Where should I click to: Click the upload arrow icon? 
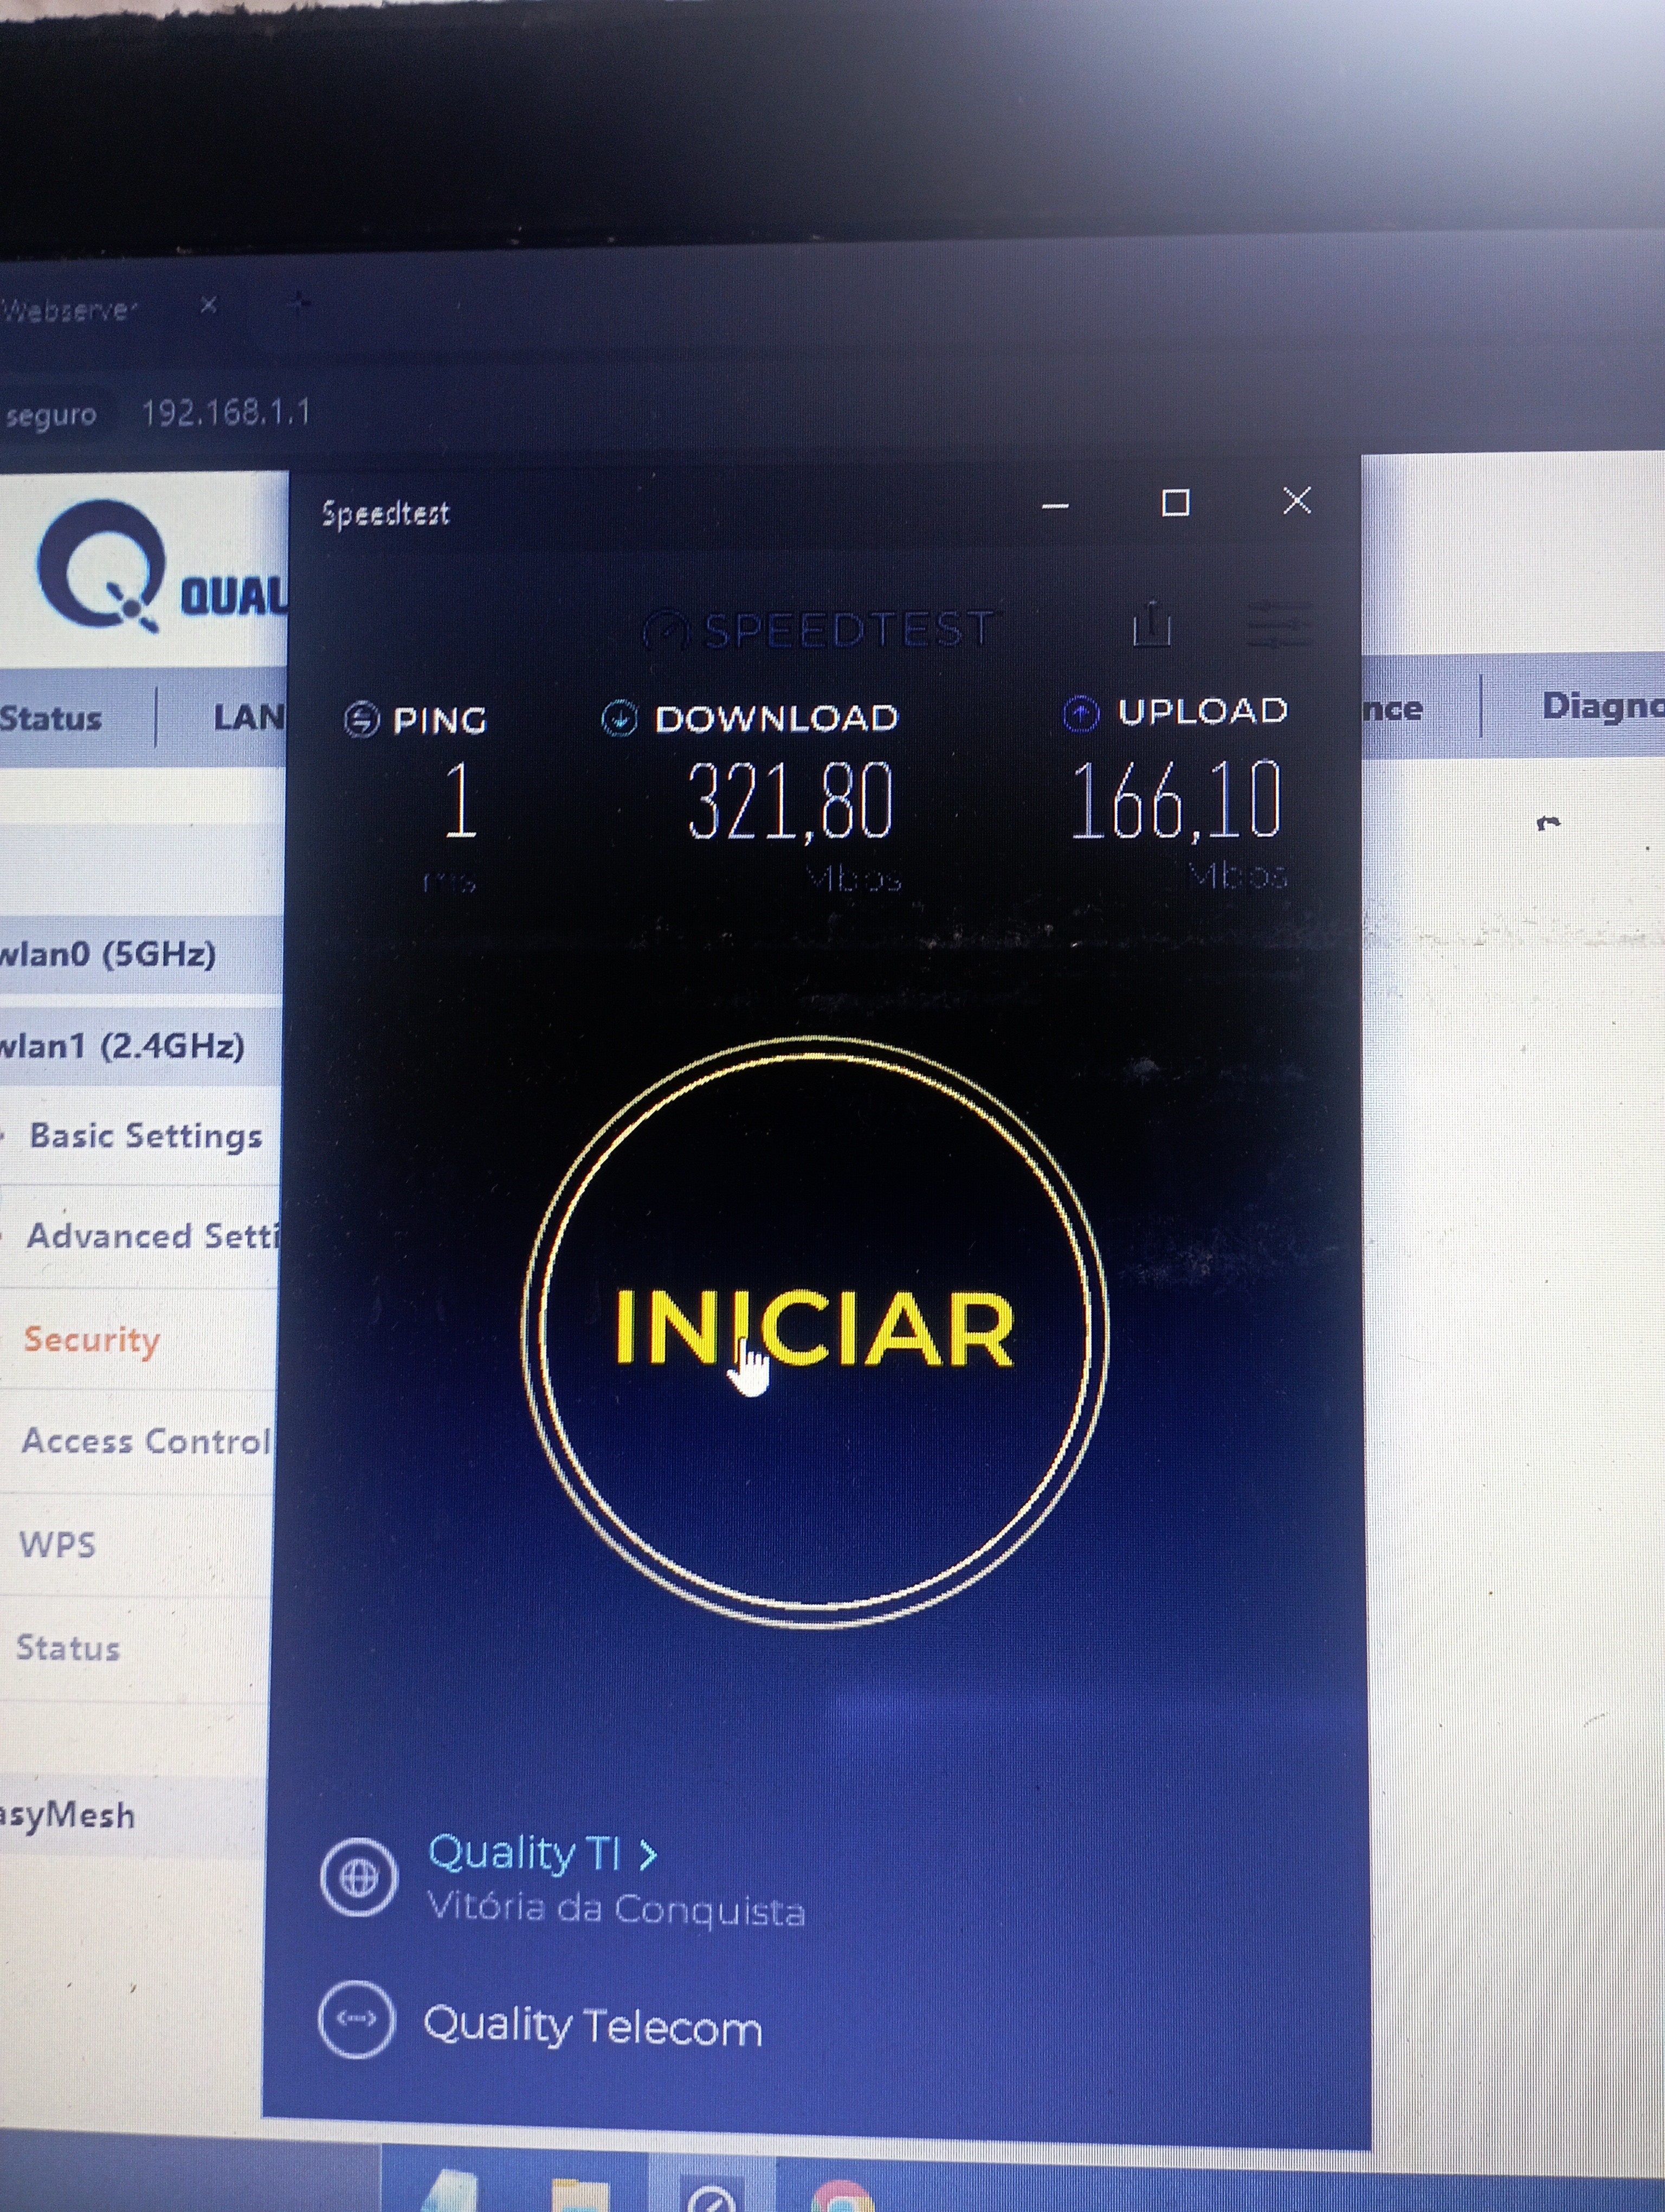point(1080,713)
